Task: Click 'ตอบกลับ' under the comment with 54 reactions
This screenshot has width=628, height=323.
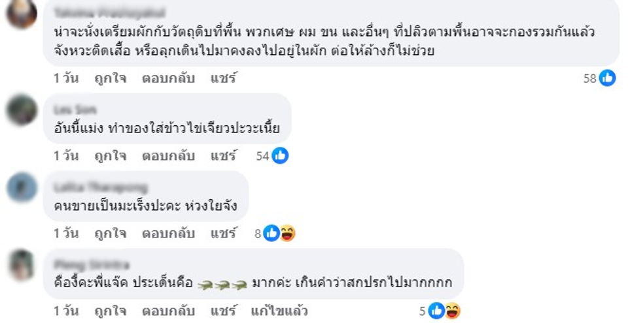Action: tap(168, 155)
